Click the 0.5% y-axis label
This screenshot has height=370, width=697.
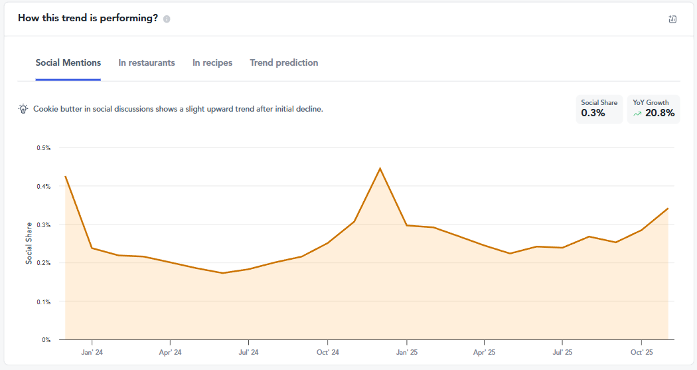pos(45,147)
